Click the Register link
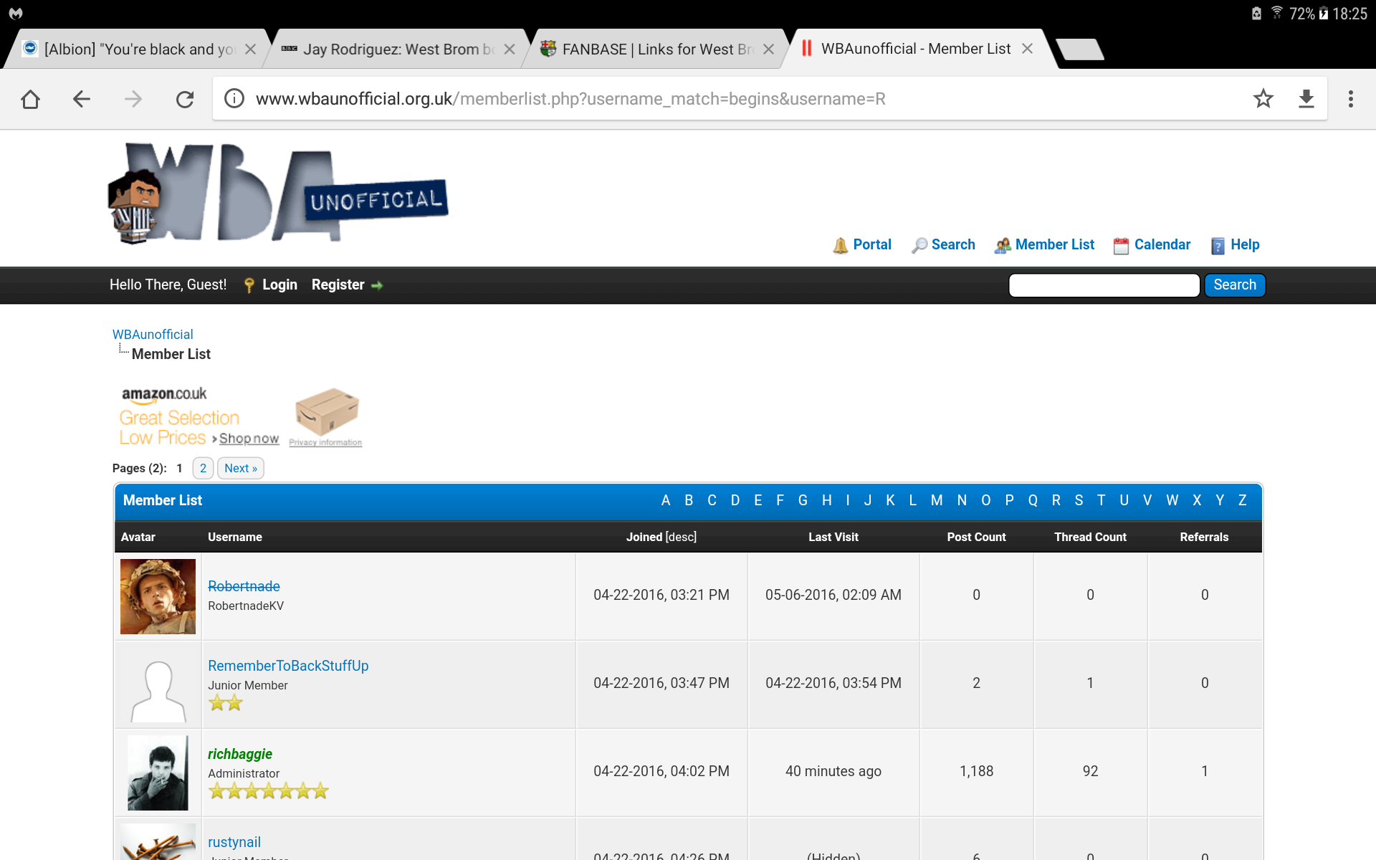Image resolution: width=1376 pixels, height=860 pixels. (x=338, y=285)
